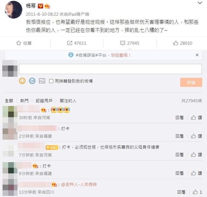
Task: Click the @变种人-人体闹钟 mention link
Action: pyautogui.click(x=79, y=184)
